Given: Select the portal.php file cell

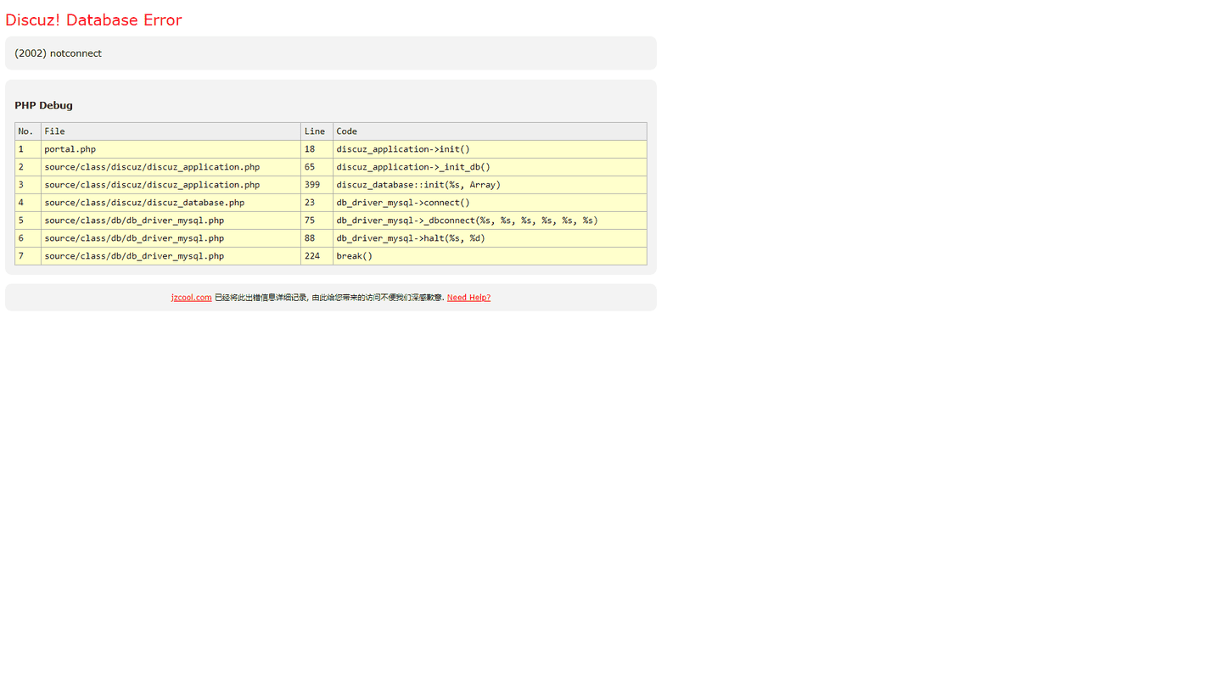Looking at the screenshot, I should click(171, 149).
